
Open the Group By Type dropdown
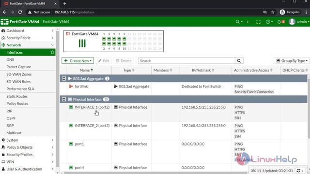point(292,61)
